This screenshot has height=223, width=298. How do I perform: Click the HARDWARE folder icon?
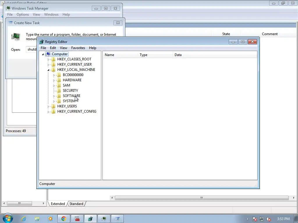(x=59, y=80)
